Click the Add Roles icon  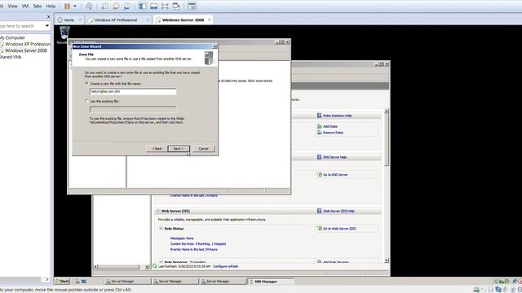(x=319, y=126)
